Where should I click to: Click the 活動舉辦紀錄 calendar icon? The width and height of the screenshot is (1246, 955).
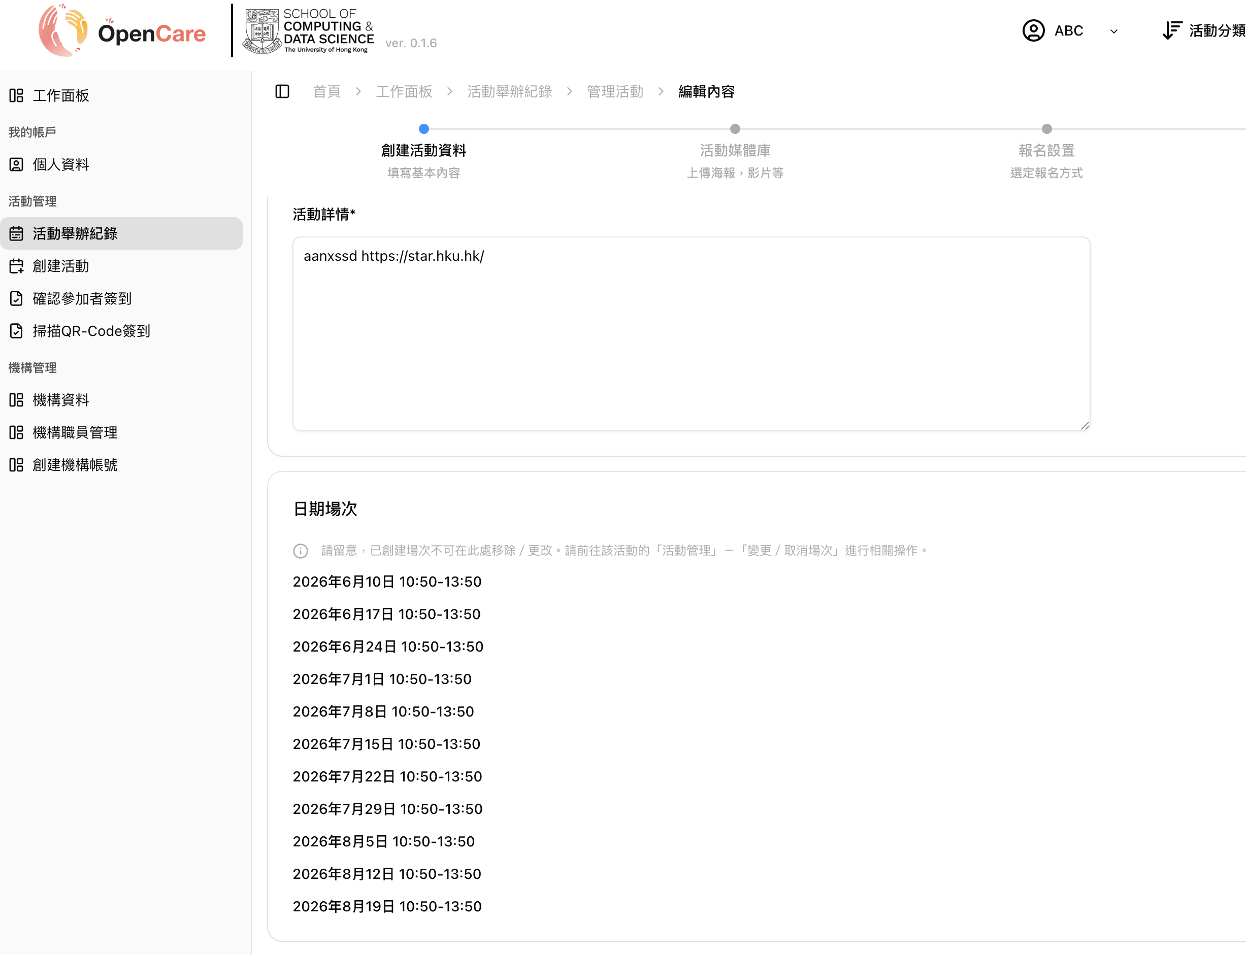pyautogui.click(x=16, y=233)
